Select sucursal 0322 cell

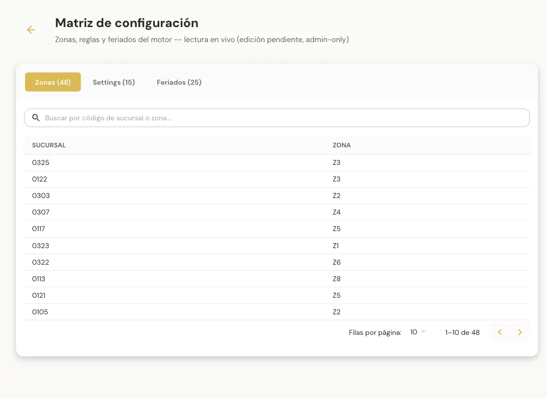41,262
